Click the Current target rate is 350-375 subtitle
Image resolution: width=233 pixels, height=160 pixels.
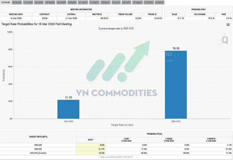coord(116,28)
